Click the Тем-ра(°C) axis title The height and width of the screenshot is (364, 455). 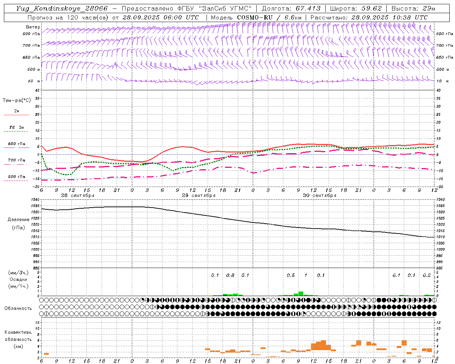click(17, 101)
